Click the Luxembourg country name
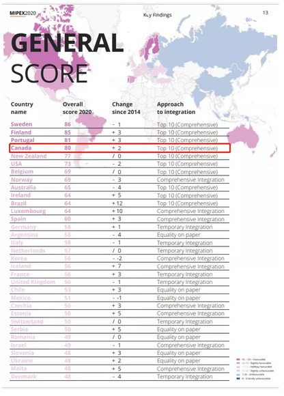This screenshot has width=284, height=396. [28, 211]
